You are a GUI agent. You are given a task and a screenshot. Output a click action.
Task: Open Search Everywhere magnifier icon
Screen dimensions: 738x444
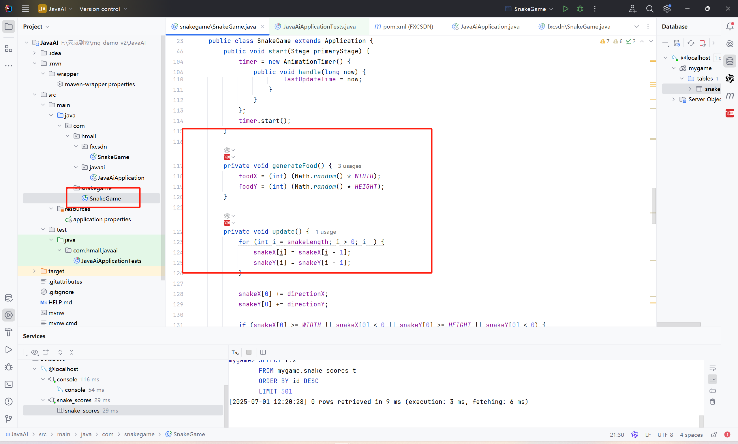click(649, 9)
